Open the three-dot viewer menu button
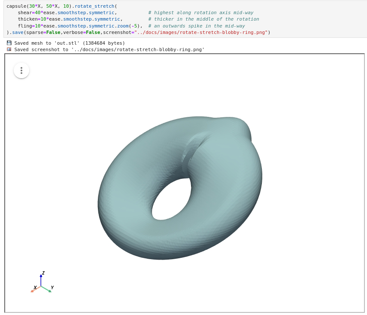The height and width of the screenshot is (315, 367). pos(21,70)
